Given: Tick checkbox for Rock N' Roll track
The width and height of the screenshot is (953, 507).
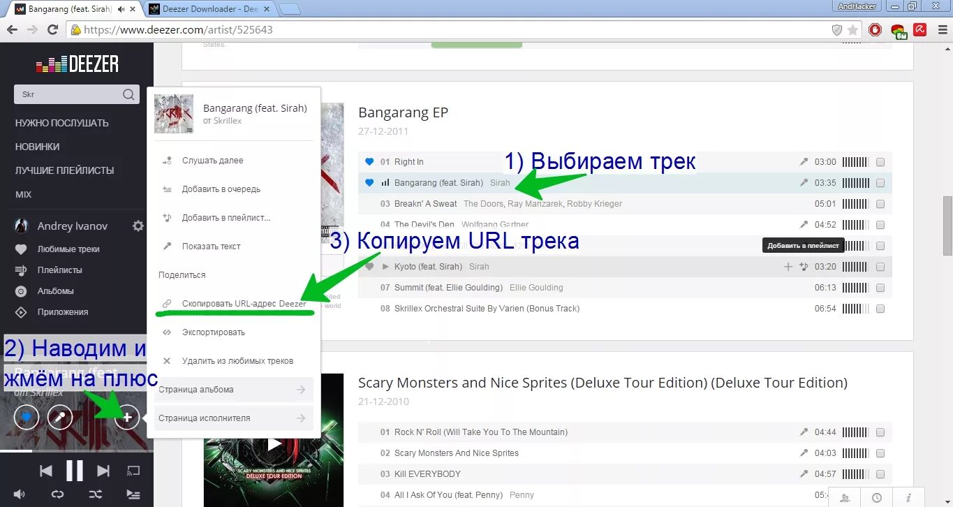Looking at the screenshot, I should pyautogui.click(x=880, y=432).
